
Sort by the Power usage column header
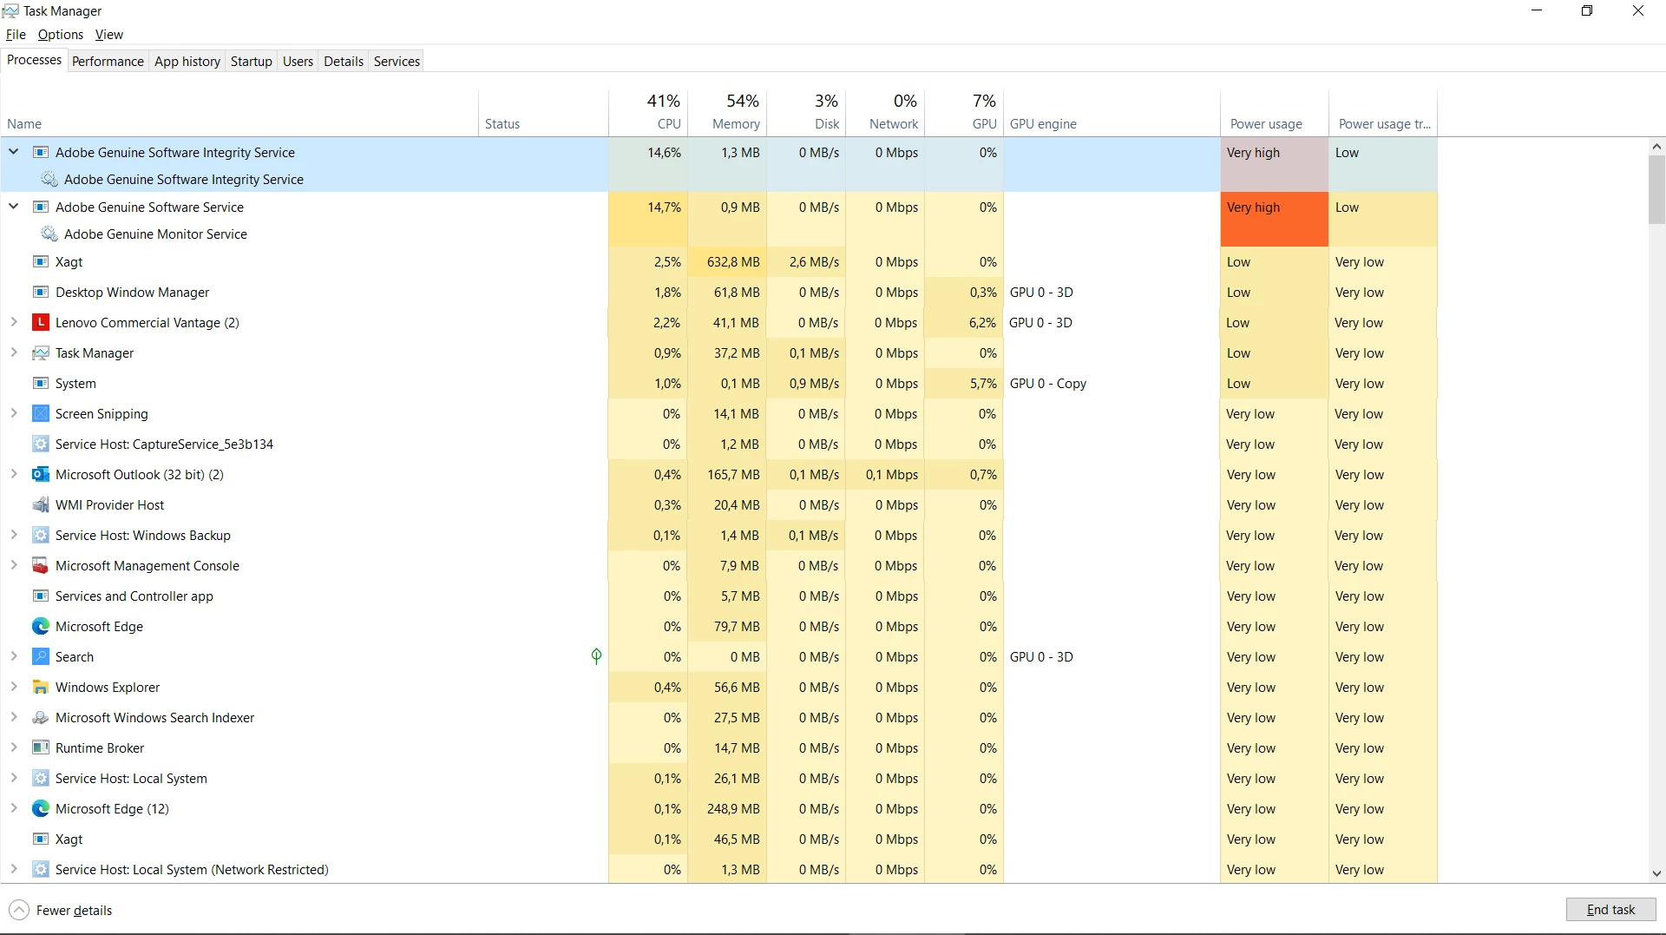pyautogui.click(x=1275, y=112)
